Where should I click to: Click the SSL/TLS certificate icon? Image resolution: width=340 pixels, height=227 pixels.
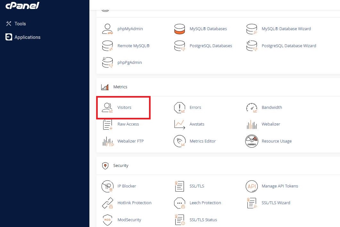click(179, 186)
